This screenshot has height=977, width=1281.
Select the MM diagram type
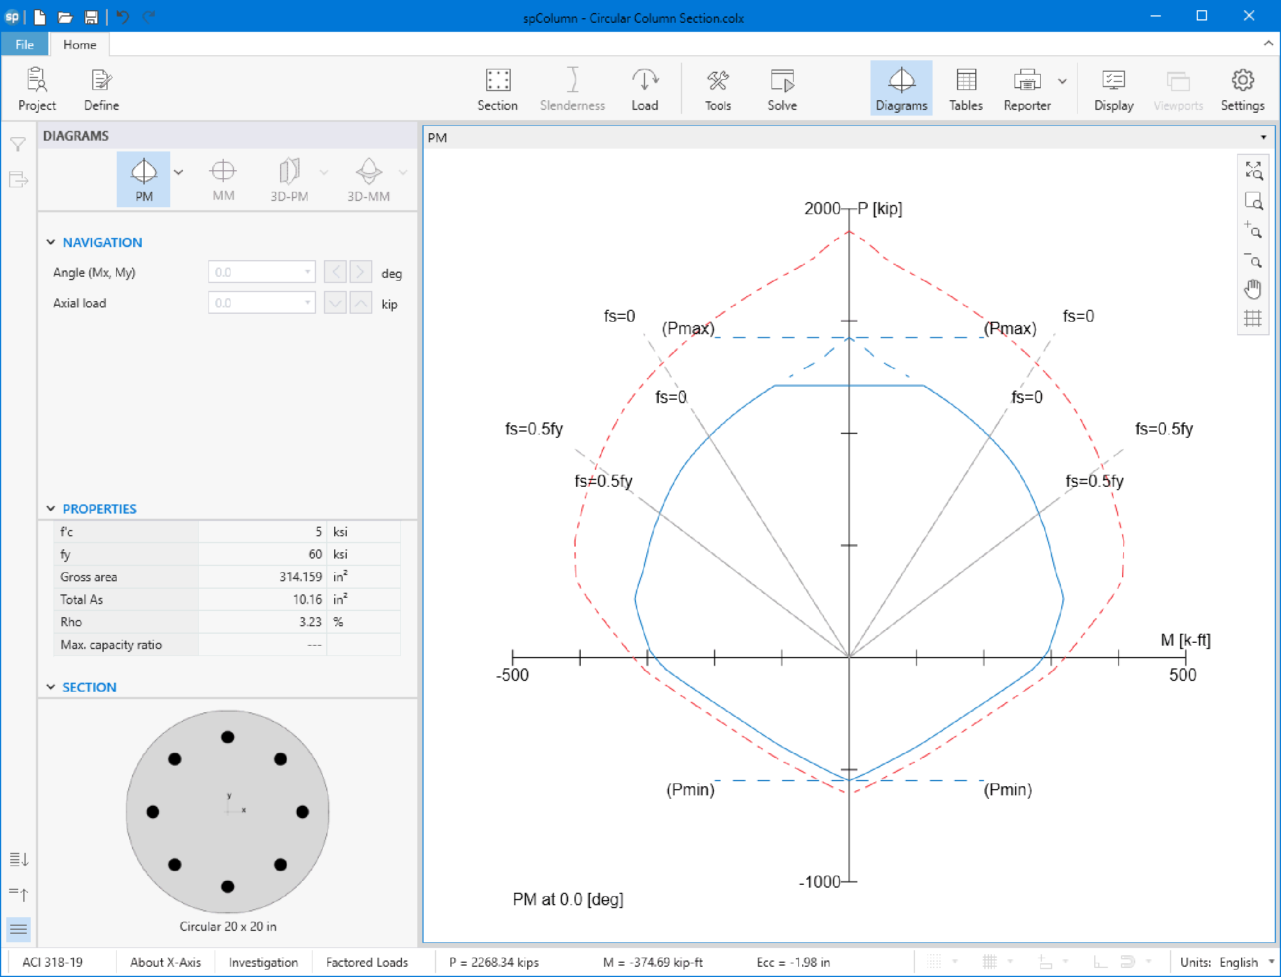tap(223, 179)
